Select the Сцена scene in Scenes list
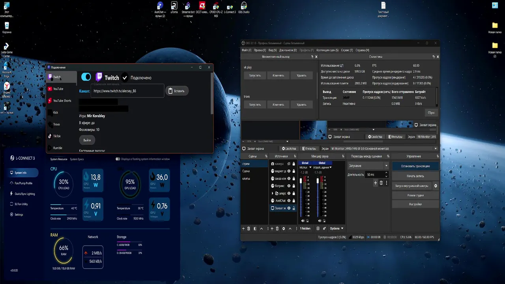This screenshot has height=284, width=505. [254, 171]
